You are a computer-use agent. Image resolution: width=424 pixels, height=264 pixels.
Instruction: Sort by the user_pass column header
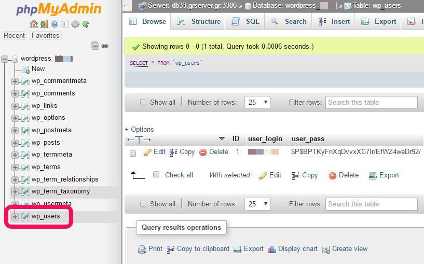(308, 139)
